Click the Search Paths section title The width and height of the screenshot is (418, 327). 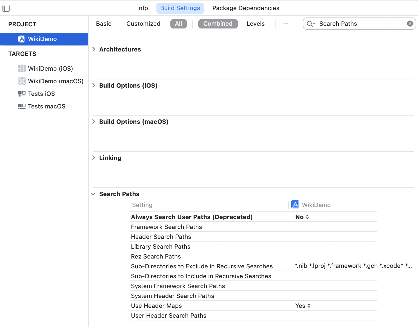pos(119,194)
